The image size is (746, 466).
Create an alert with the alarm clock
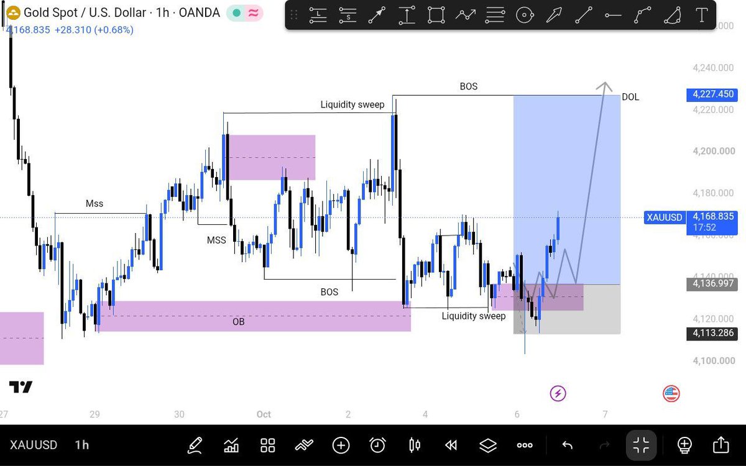tap(377, 445)
